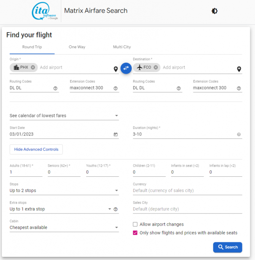The width and height of the screenshot is (255, 260).
Task: Click the airplane icon on FCO chip
Action: point(140,67)
